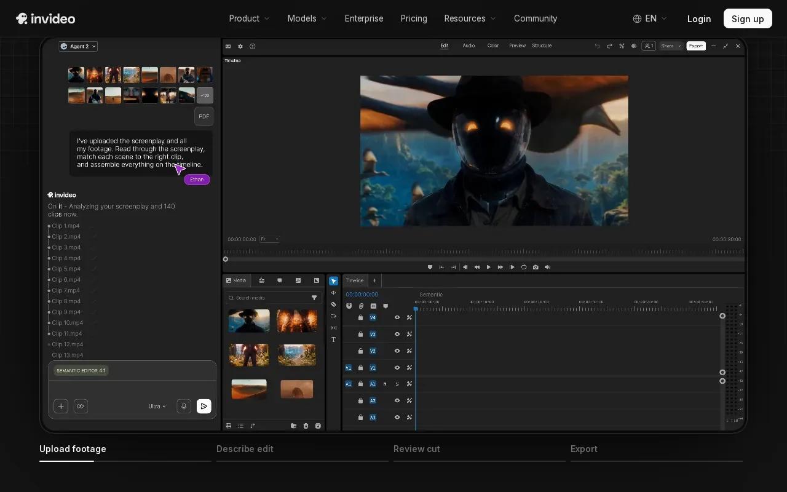Expand the Models menu
The width and height of the screenshot is (787, 492).
(x=307, y=18)
